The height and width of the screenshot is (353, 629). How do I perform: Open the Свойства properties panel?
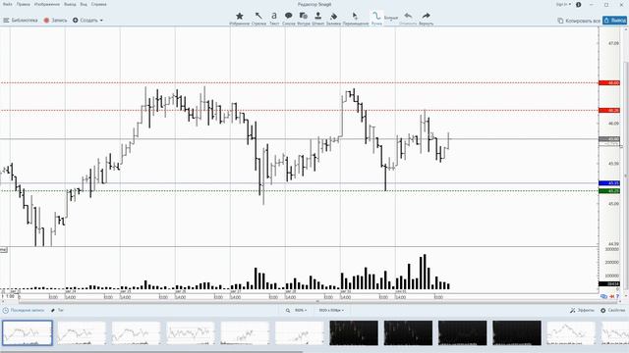click(x=612, y=310)
